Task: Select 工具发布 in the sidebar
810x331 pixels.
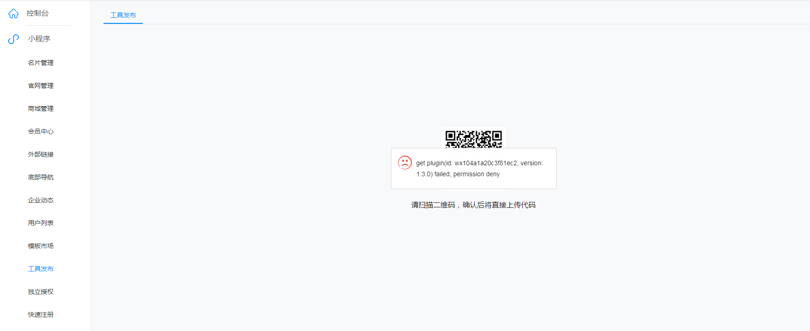Action: tap(41, 269)
